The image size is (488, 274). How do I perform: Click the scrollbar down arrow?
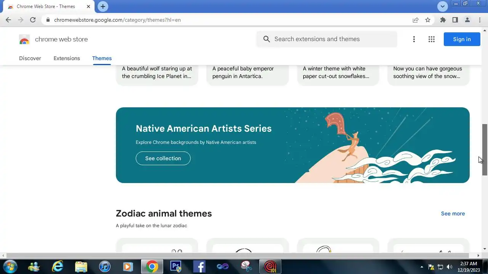tap(485, 249)
